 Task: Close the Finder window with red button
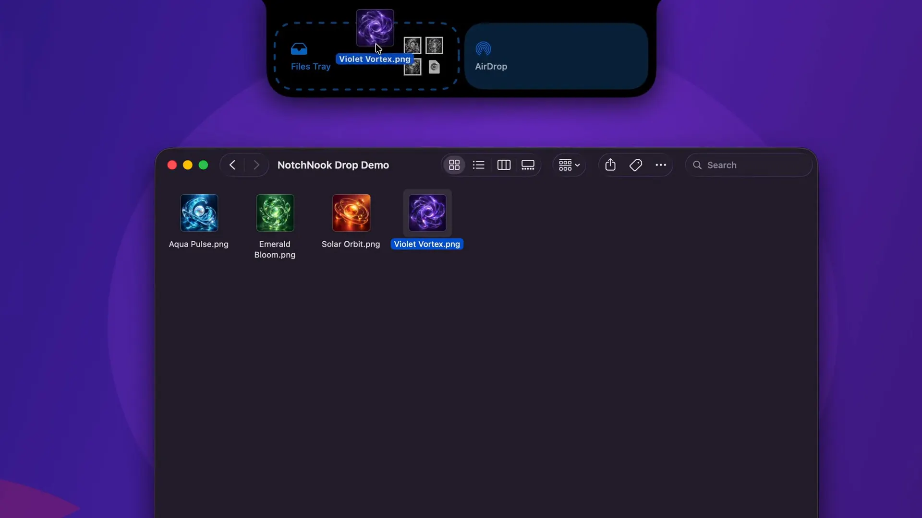point(172,165)
